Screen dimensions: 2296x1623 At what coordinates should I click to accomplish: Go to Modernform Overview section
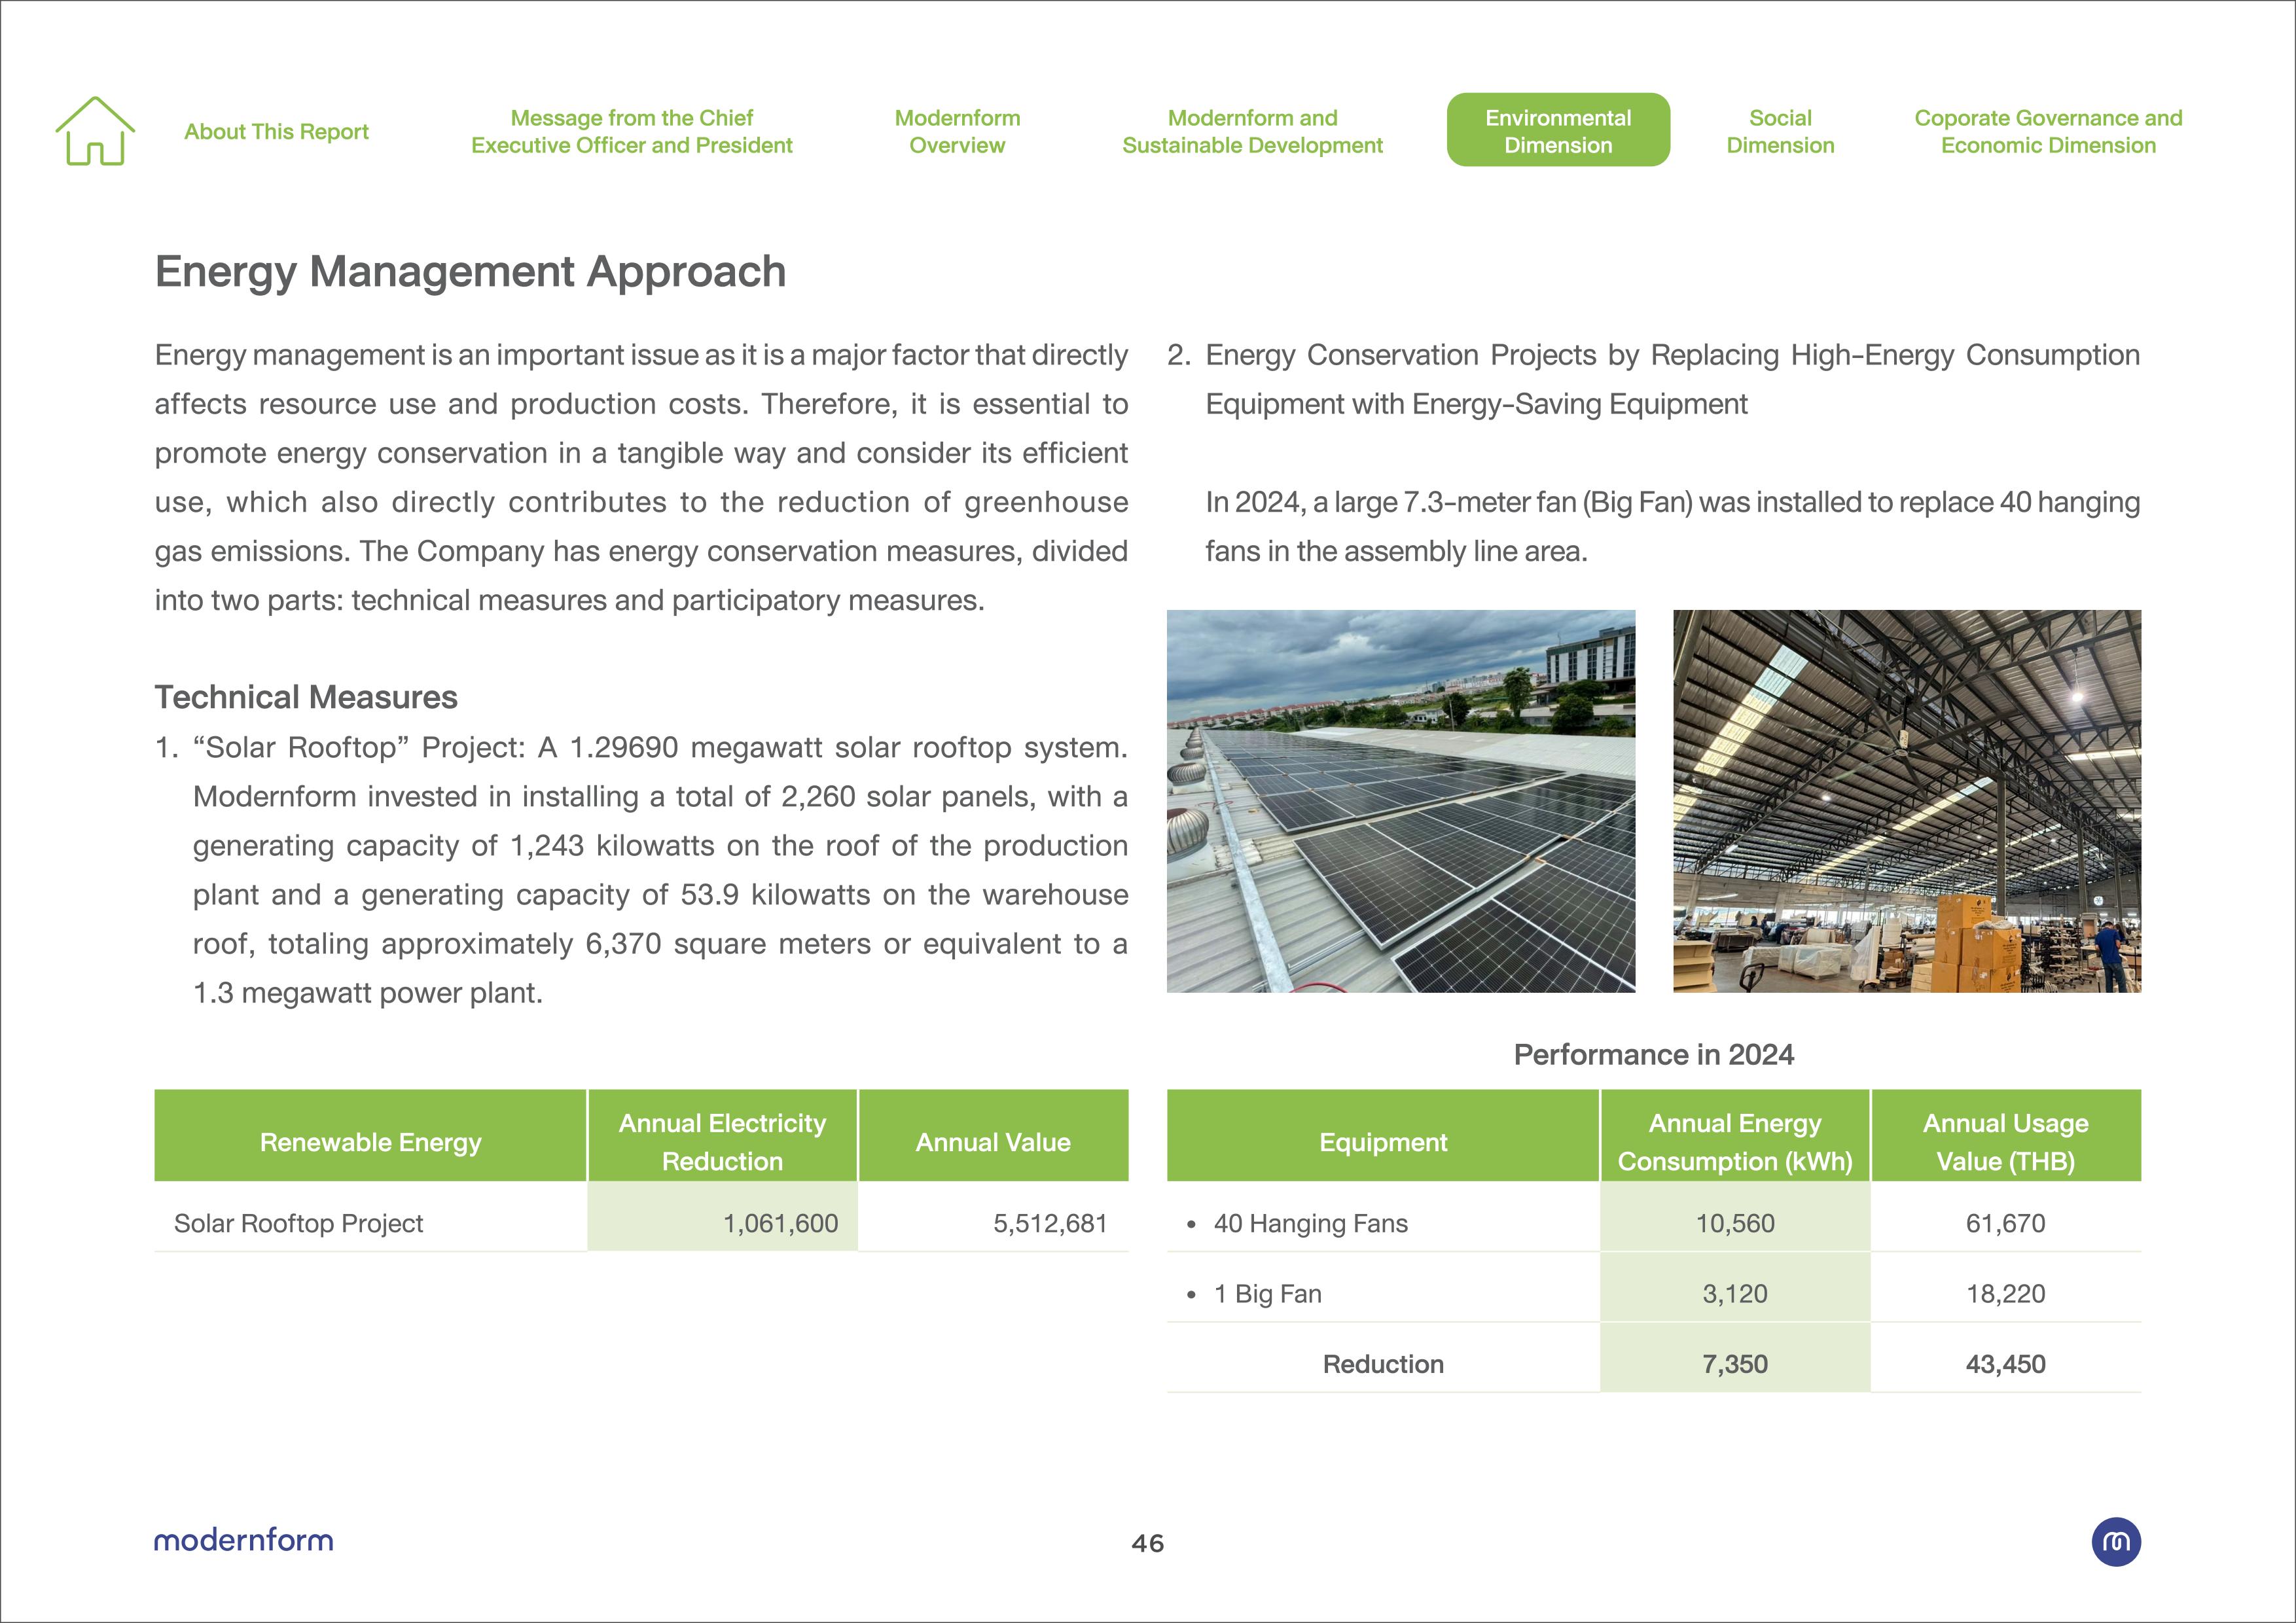[x=957, y=132]
